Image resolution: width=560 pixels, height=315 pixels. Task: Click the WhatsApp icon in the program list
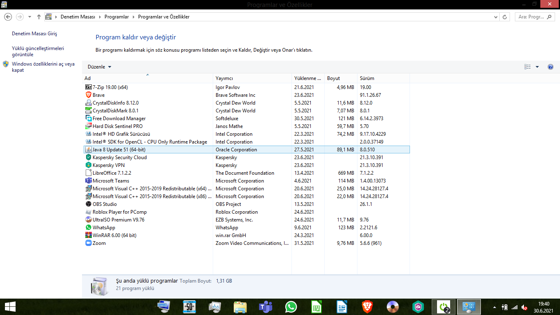tap(89, 227)
